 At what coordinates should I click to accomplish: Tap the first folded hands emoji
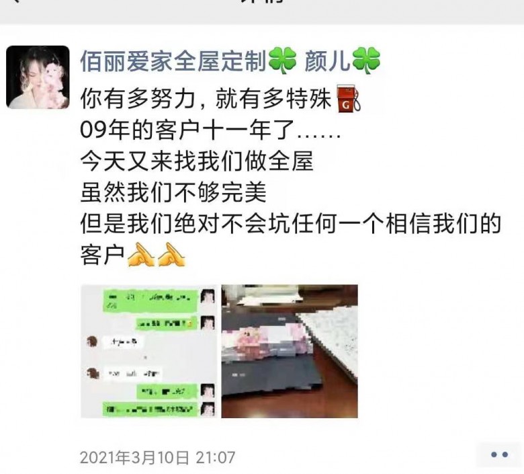[x=140, y=255]
